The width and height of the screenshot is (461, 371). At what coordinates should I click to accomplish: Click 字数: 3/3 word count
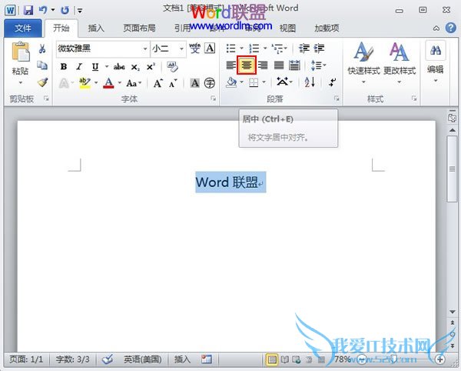(x=73, y=359)
